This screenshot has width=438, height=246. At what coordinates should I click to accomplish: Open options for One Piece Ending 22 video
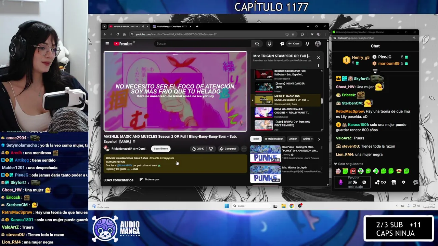click(x=322, y=148)
